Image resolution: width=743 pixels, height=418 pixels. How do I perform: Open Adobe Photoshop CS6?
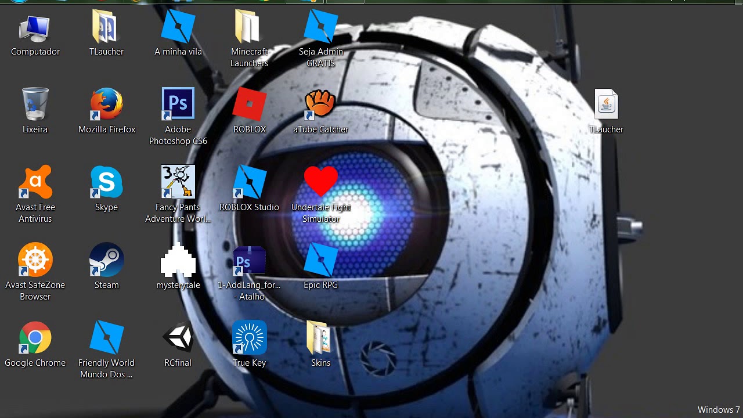click(178, 104)
